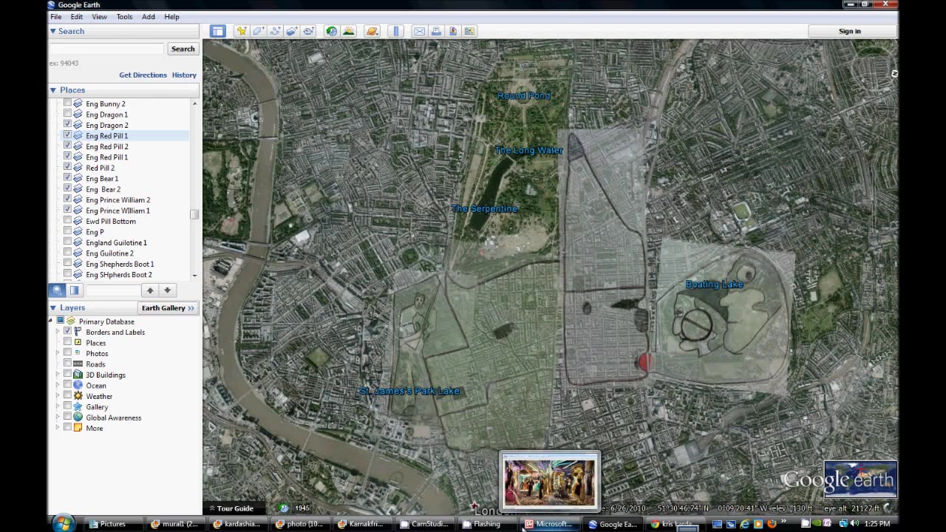This screenshot has width=946, height=532.
Task: Collapse the Layers panel triangle
Action: [53, 307]
